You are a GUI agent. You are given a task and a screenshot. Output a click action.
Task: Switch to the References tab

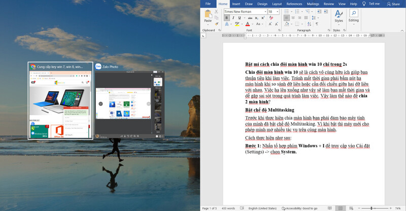click(x=294, y=4)
